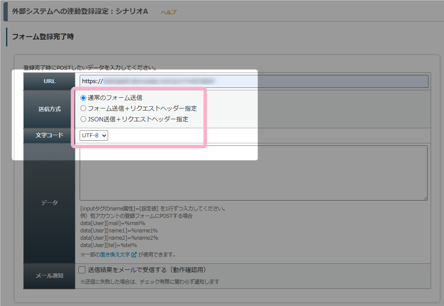Click 登録完了時にPOSTしたいデータ instruction text

(90, 68)
